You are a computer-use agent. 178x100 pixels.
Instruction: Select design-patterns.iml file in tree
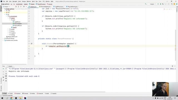[12, 37]
